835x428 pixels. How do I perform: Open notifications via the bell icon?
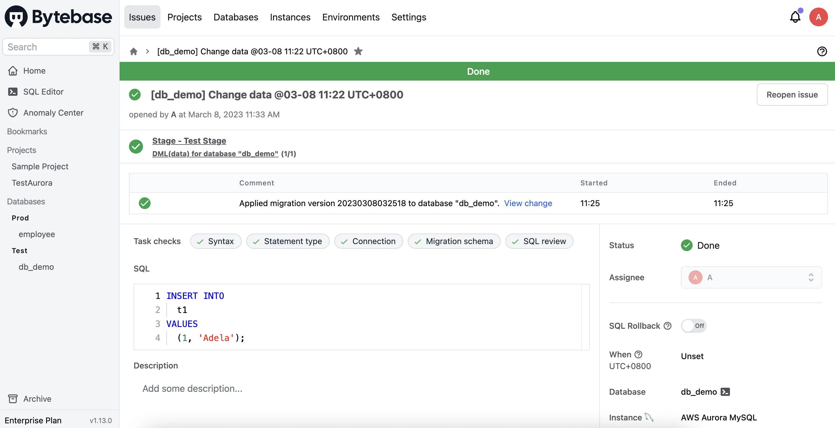pos(795,17)
